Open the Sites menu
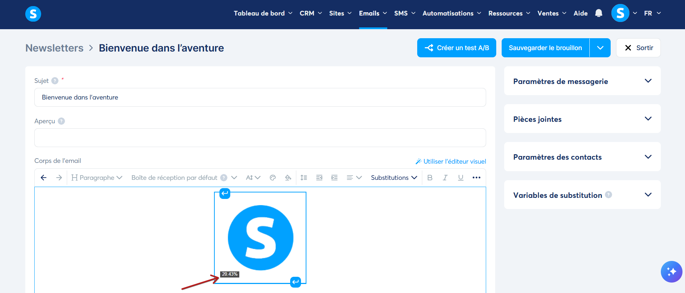Viewport: 685px width, 293px height. (x=340, y=13)
